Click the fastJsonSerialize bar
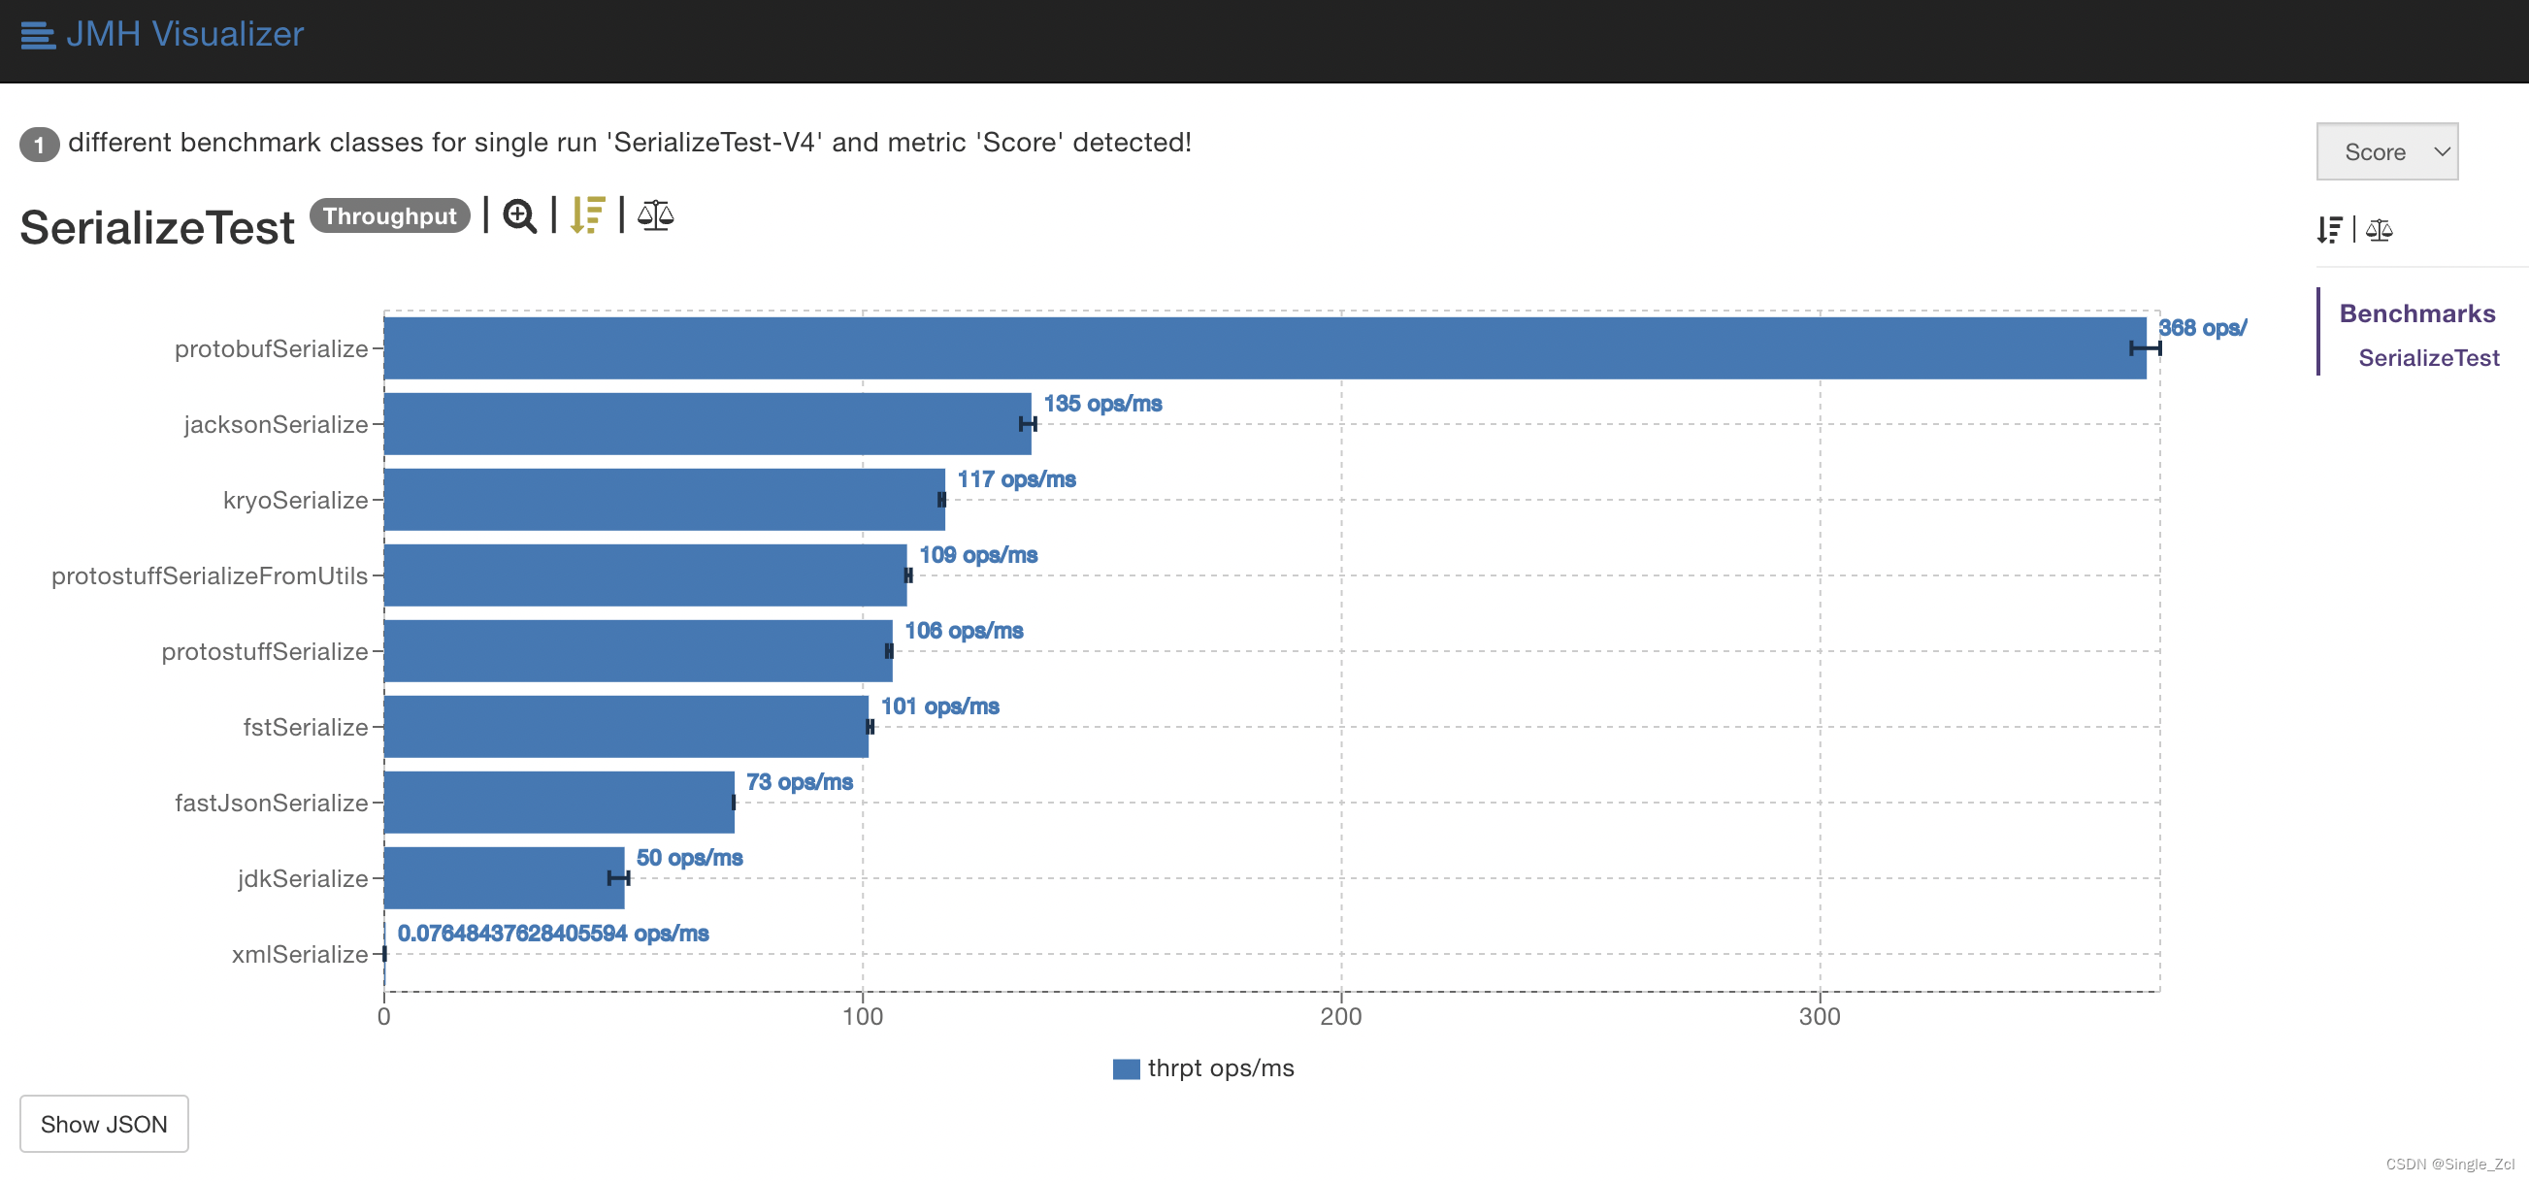Image resolution: width=2529 pixels, height=1182 pixels. point(559,802)
